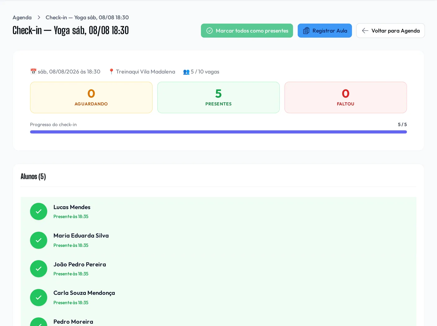Click Presente às 18:35 under João Pedro Pereira

(71, 274)
